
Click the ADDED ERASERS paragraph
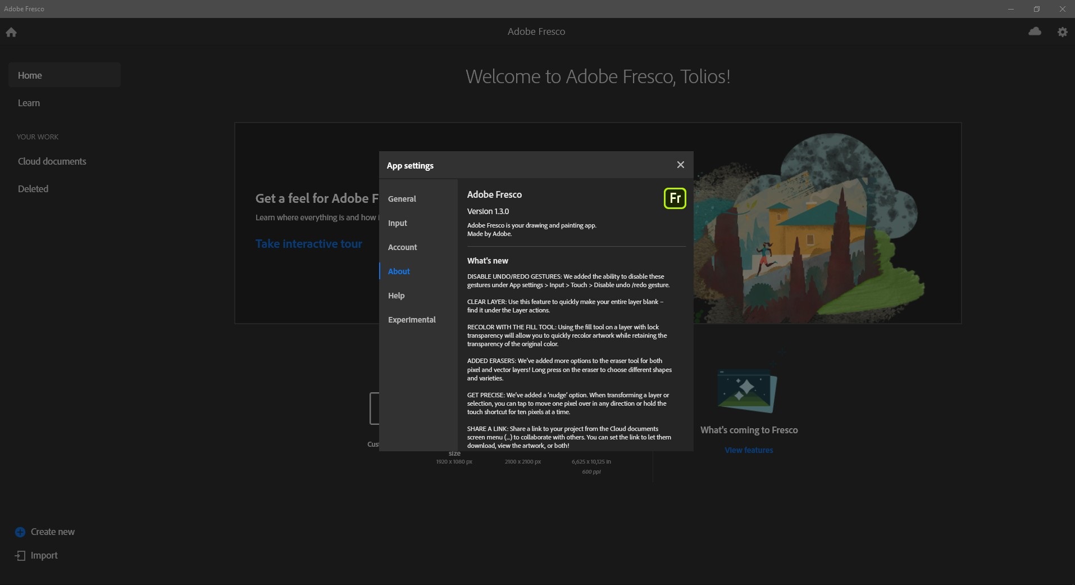pyautogui.click(x=570, y=369)
